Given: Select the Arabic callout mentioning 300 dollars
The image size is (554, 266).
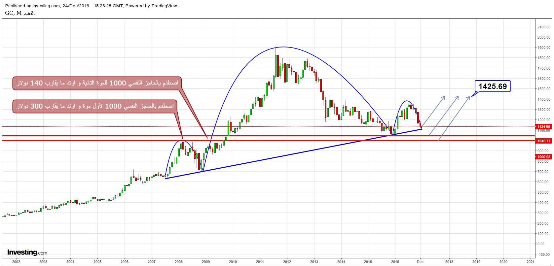Looking at the screenshot, I should 95,106.
